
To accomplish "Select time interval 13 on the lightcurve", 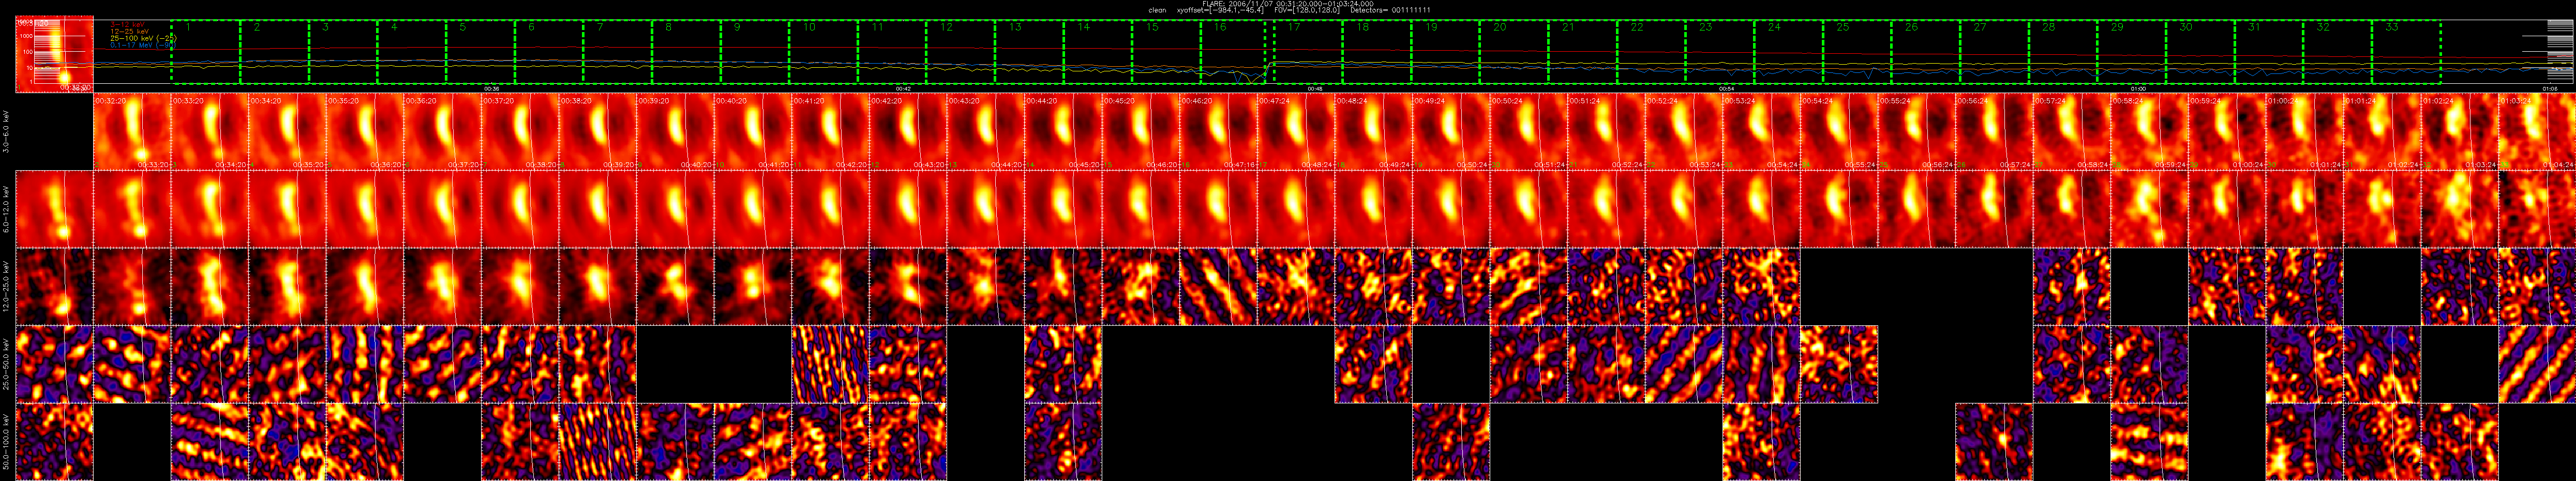I will [1030, 52].
